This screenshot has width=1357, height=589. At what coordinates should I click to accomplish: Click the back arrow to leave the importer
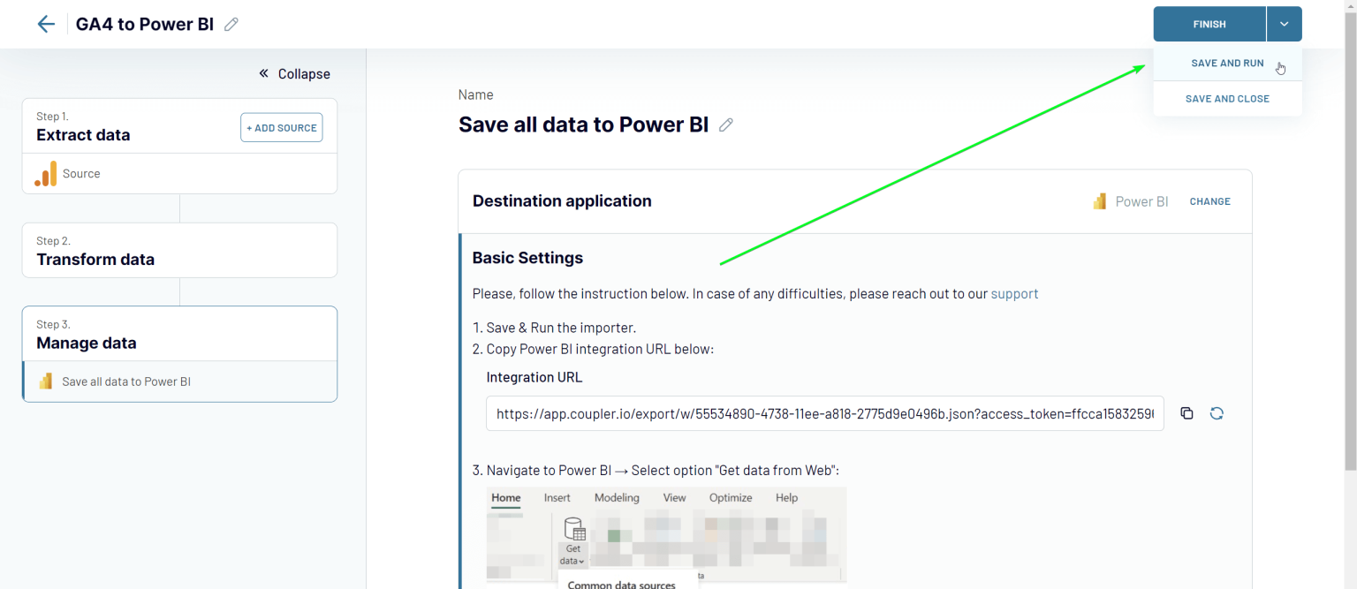[x=46, y=24]
